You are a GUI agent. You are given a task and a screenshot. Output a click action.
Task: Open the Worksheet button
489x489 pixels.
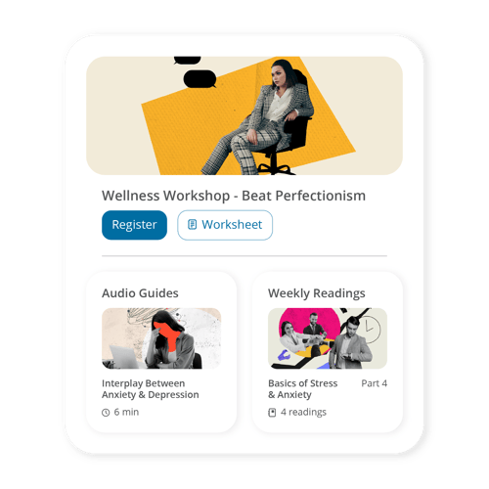[225, 225]
